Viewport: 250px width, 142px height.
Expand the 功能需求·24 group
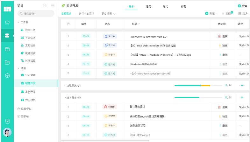(x=65, y=86)
